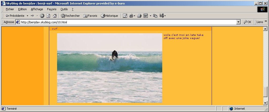Go to the home page icon
This screenshot has height=112, width=269.
point(55,16)
